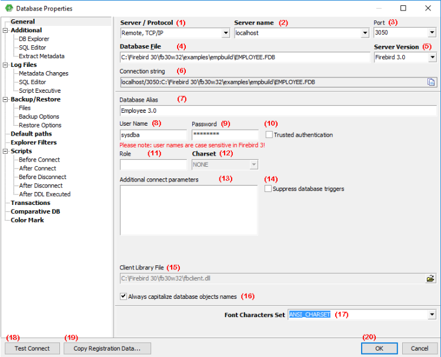Click the Additional connect parameters box
Screen dimensions: 441x357
(x=189, y=210)
